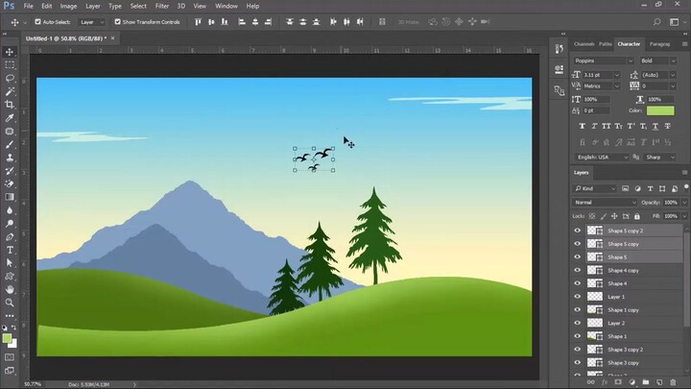
Task: Select the Crop tool
Action: coord(10,105)
